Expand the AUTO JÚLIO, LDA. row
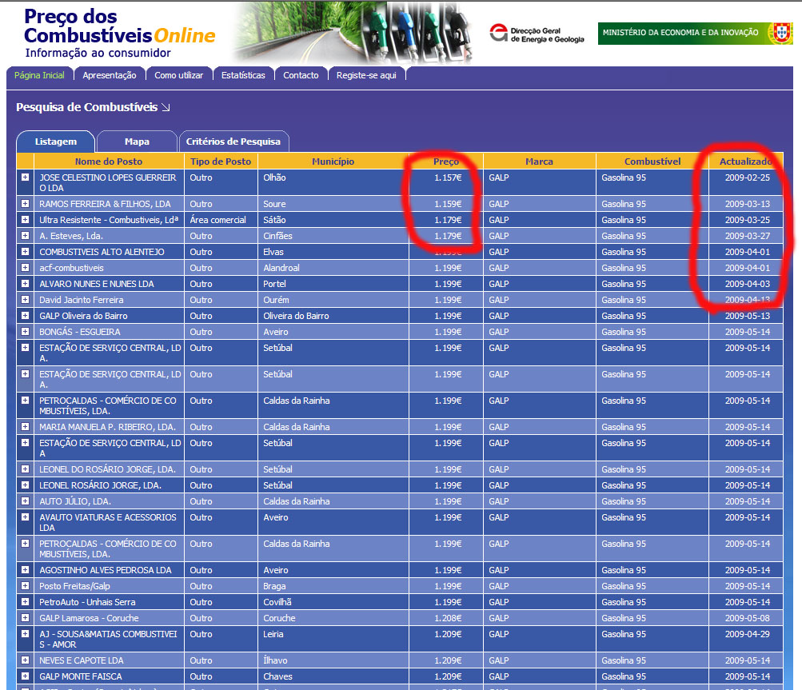The width and height of the screenshot is (802, 690). point(25,501)
